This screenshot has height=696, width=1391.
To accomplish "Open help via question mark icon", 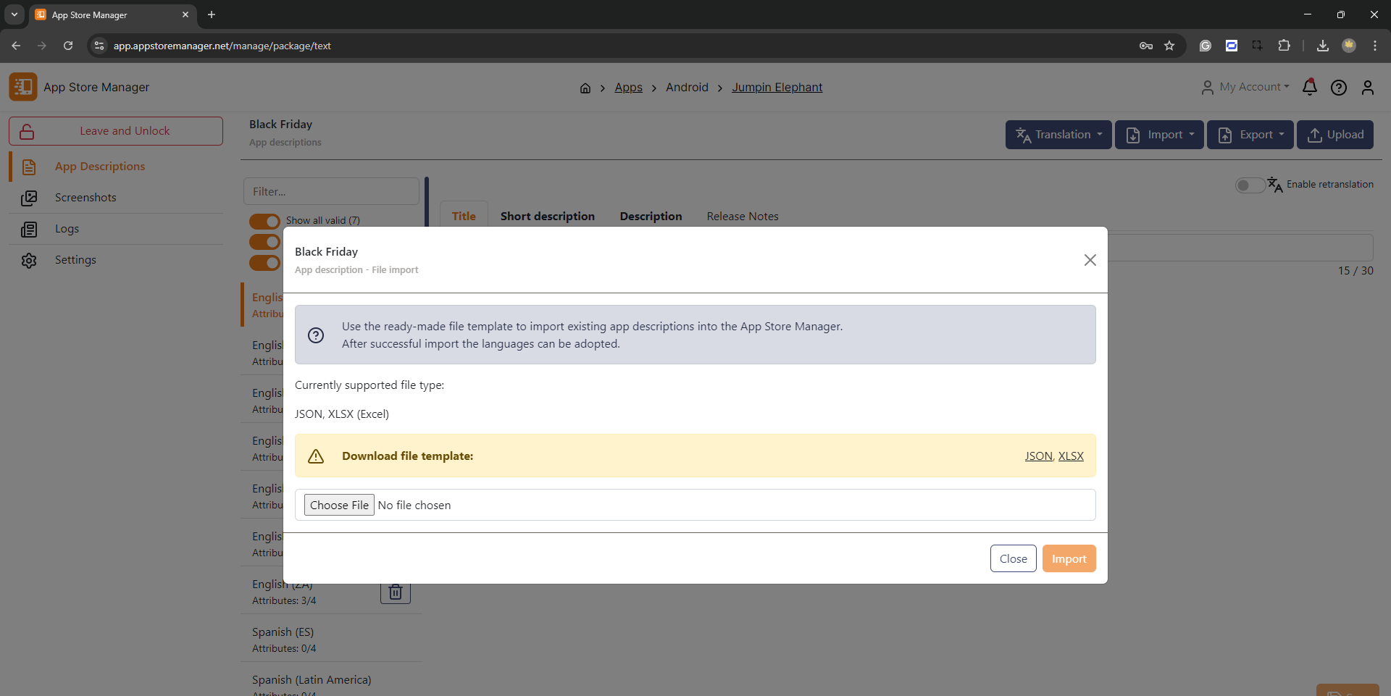I will coord(1338,88).
